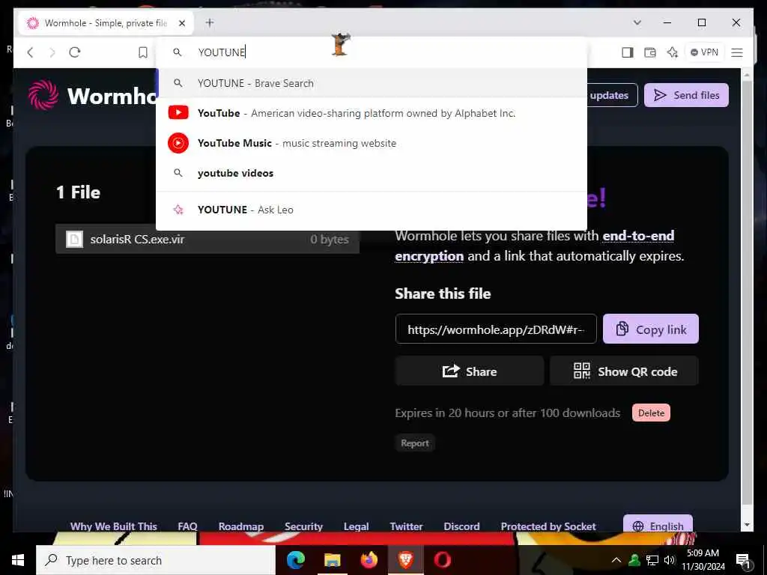Pick the youtube videos suggestion

[372, 173]
